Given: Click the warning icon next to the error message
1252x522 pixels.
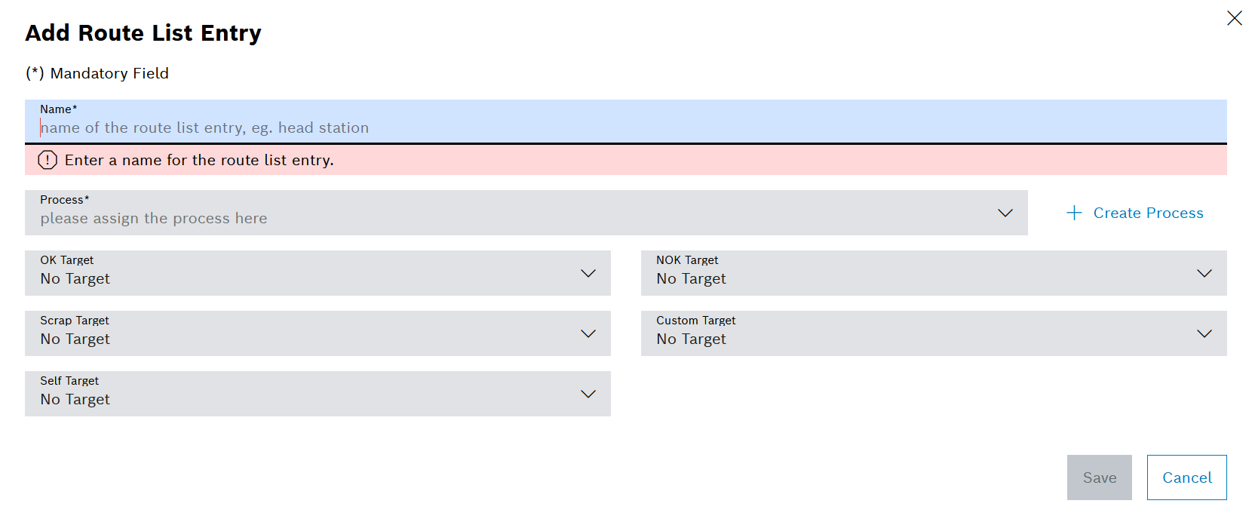Looking at the screenshot, I should (x=48, y=160).
